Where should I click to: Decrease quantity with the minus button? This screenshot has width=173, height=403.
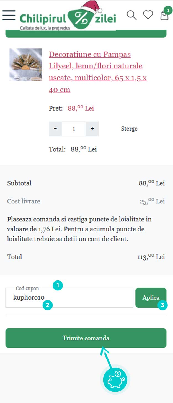(55, 129)
